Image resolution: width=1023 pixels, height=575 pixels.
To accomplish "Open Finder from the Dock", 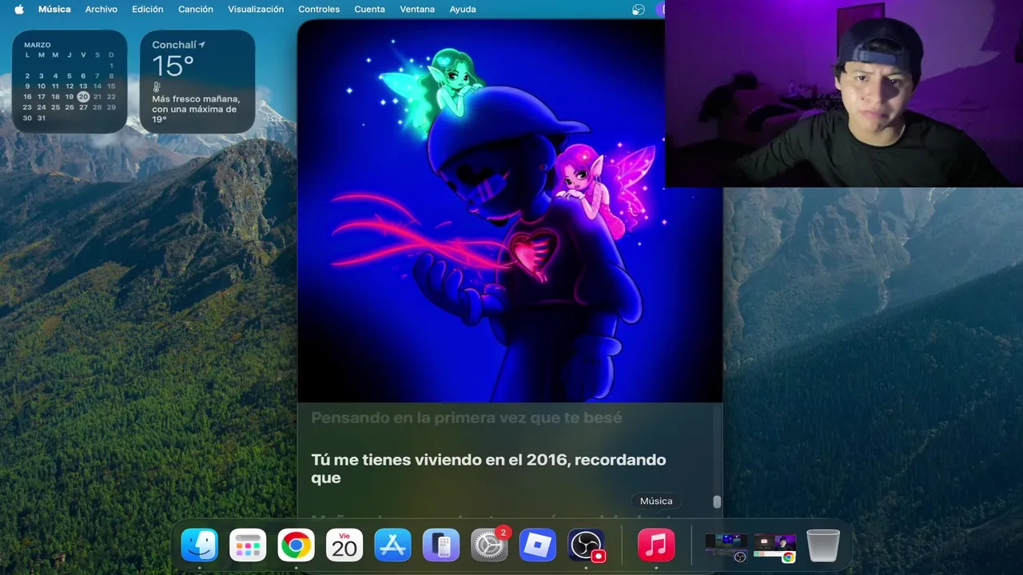I will point(199,546).
